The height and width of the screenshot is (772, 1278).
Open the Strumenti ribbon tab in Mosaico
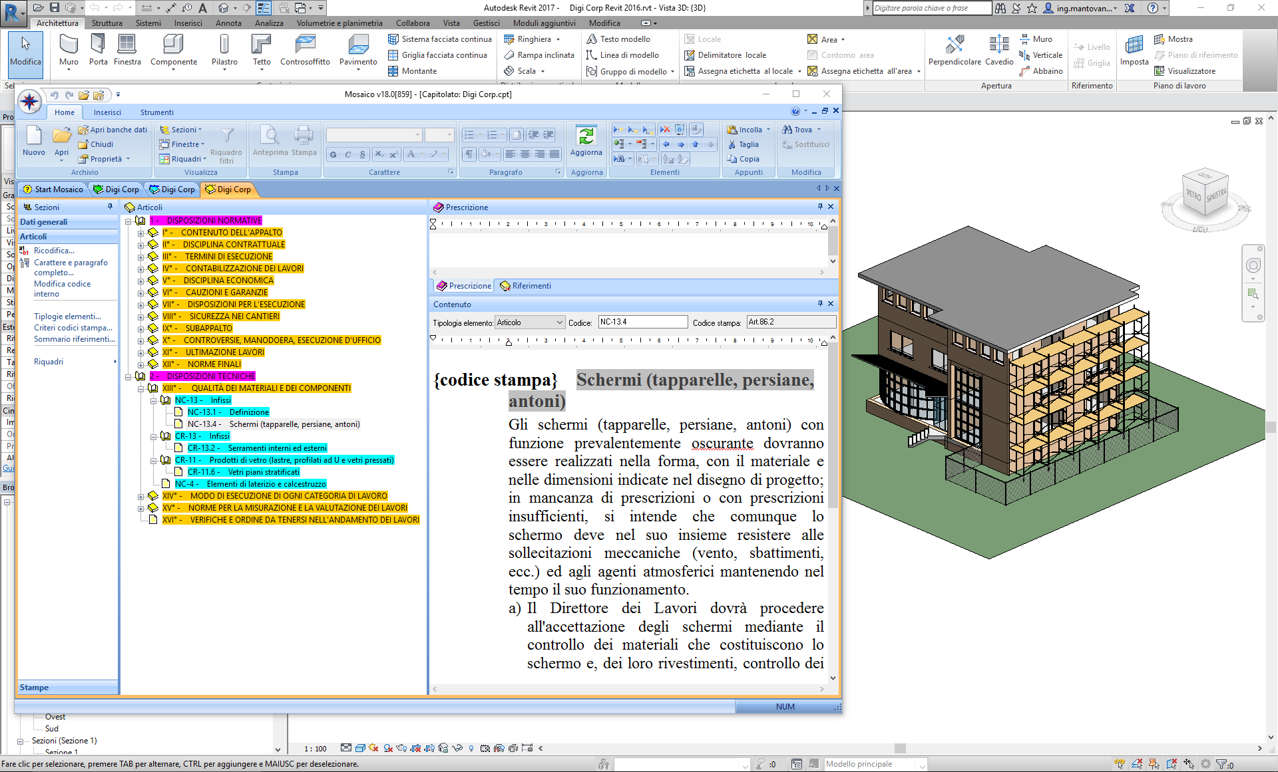coord(156,112)
